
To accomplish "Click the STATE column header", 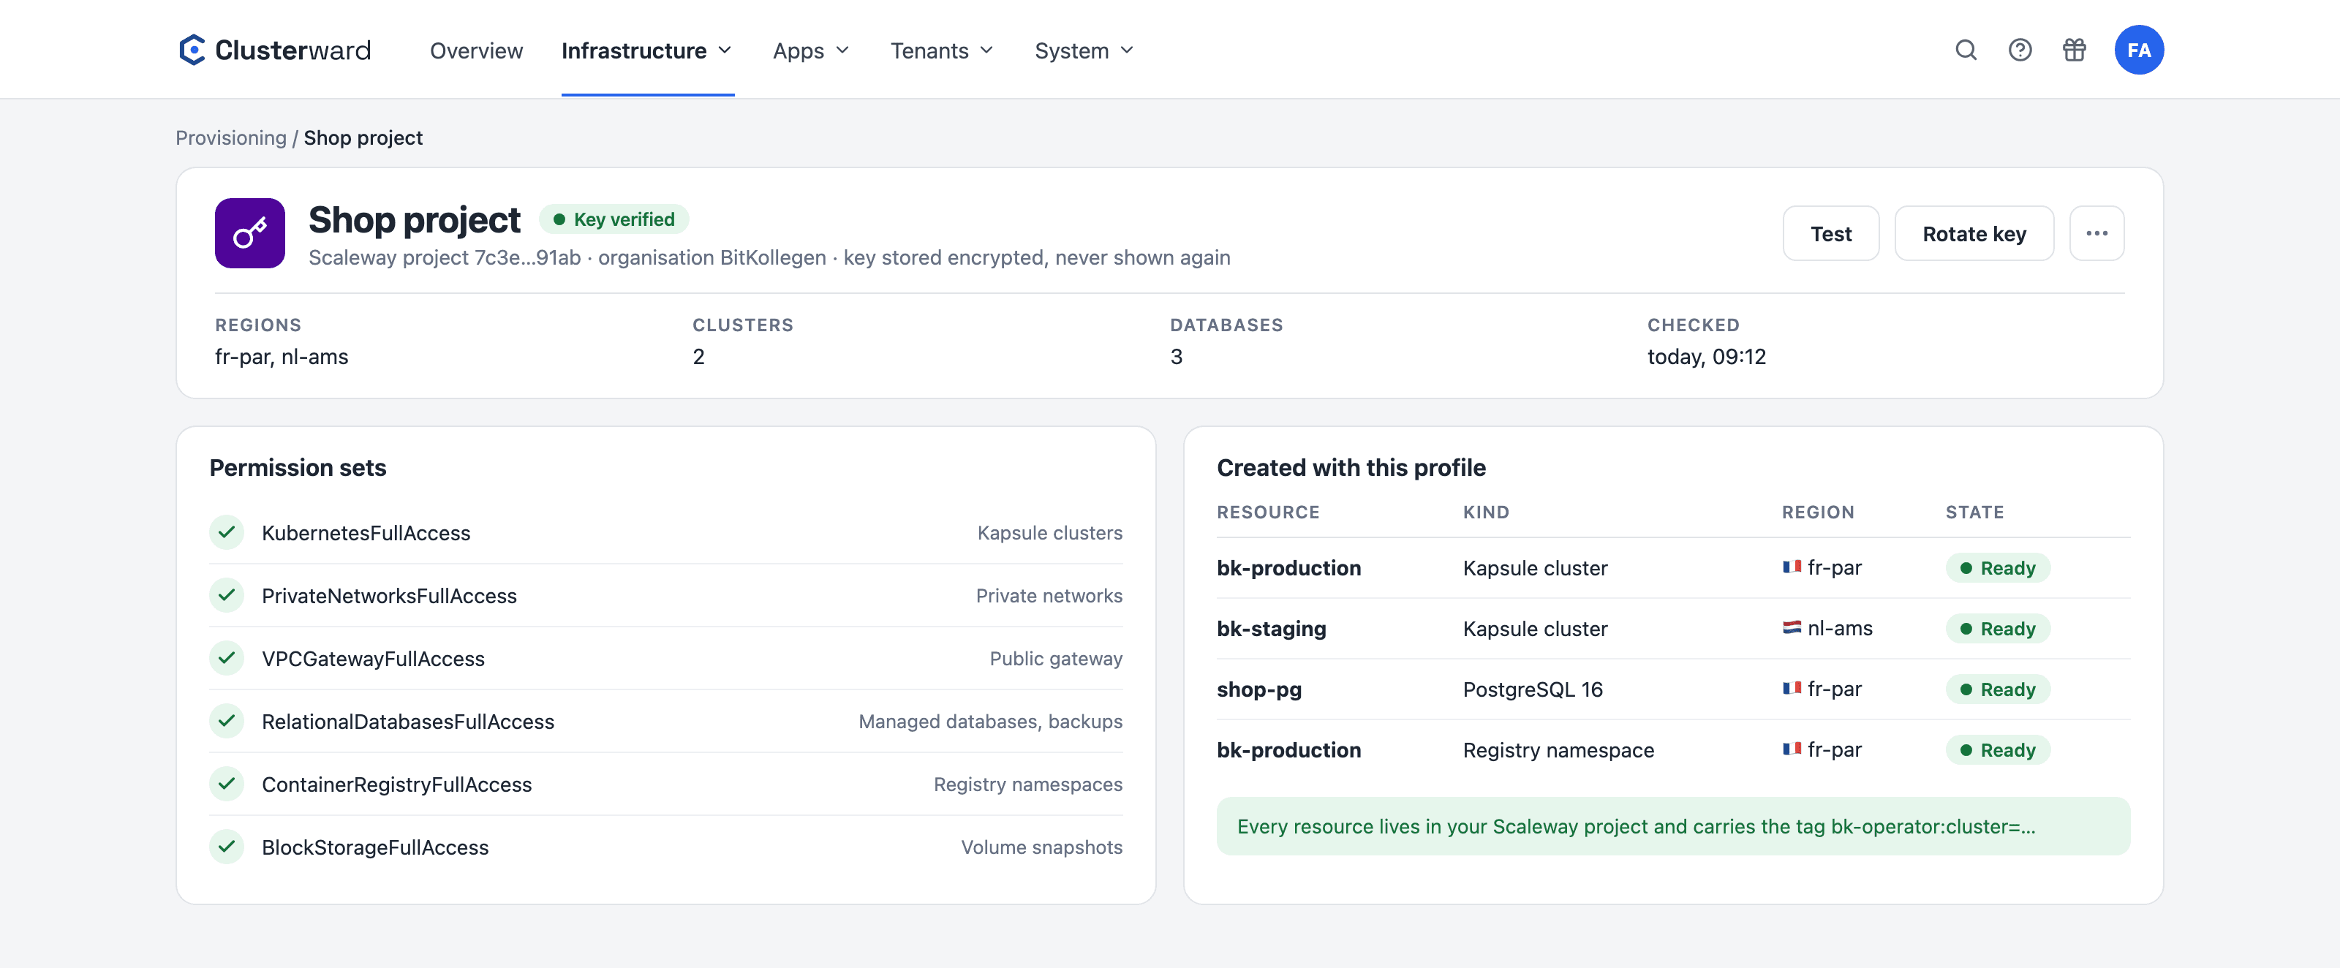I will [x=1974, y=513].
